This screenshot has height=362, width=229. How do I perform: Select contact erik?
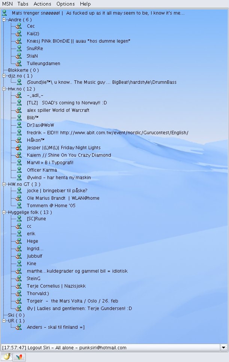pyautogui.click(x=31, y=234)
